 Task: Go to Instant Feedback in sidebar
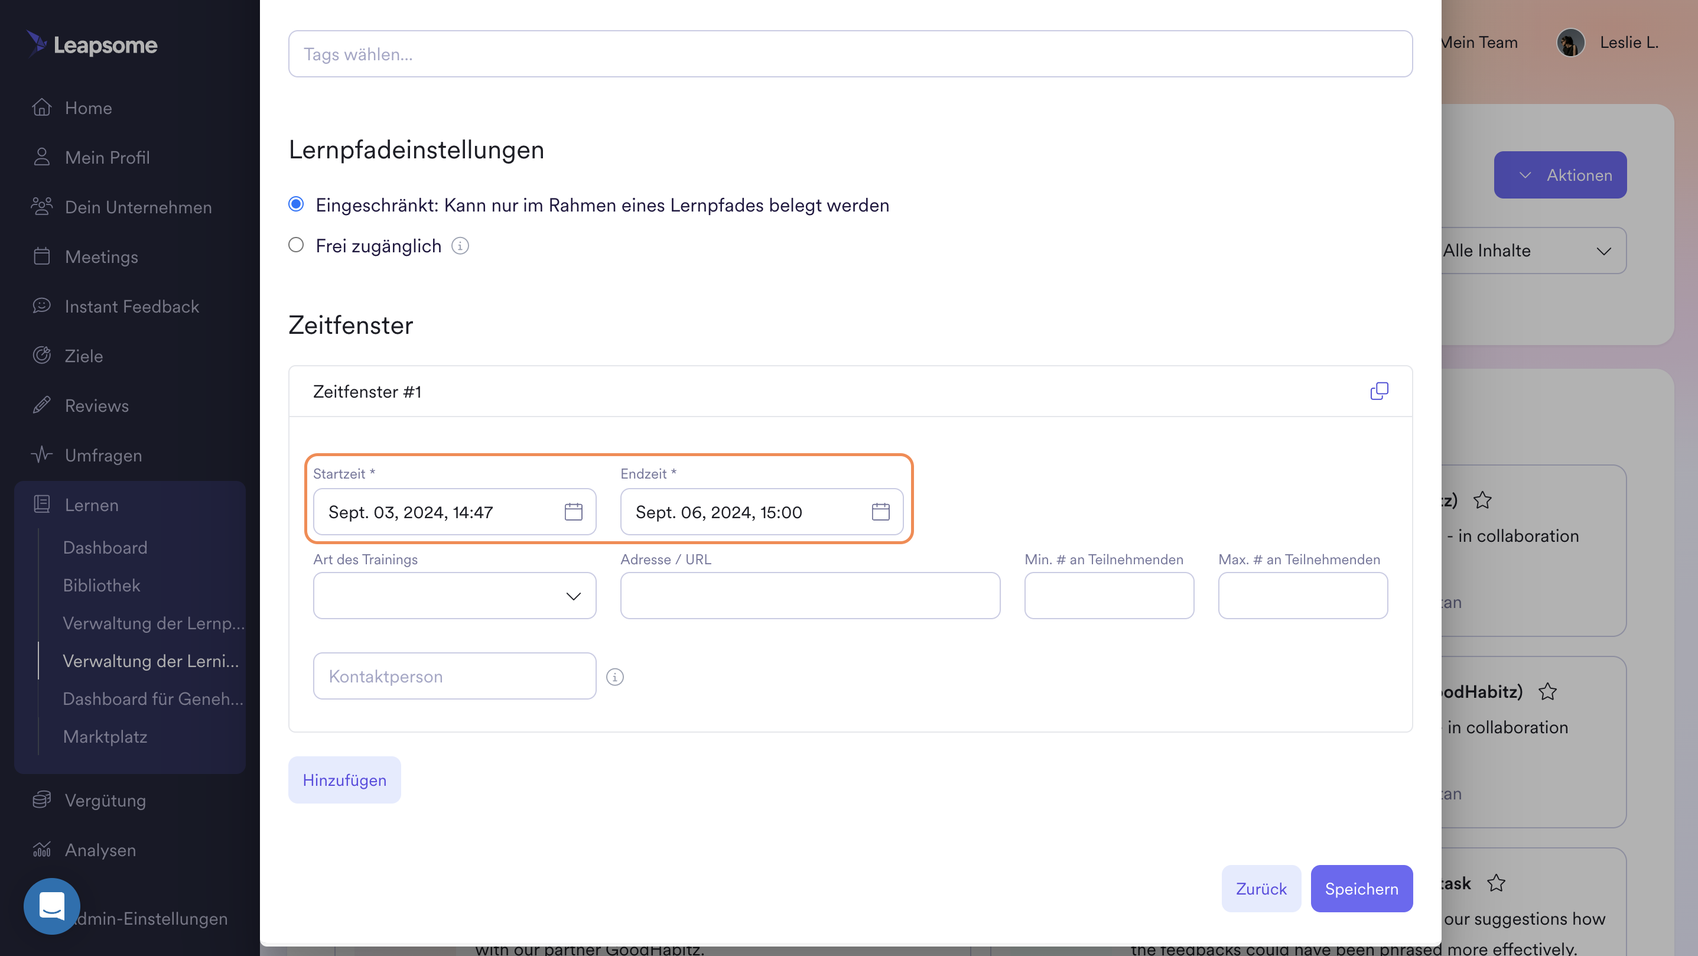point(131,307)
